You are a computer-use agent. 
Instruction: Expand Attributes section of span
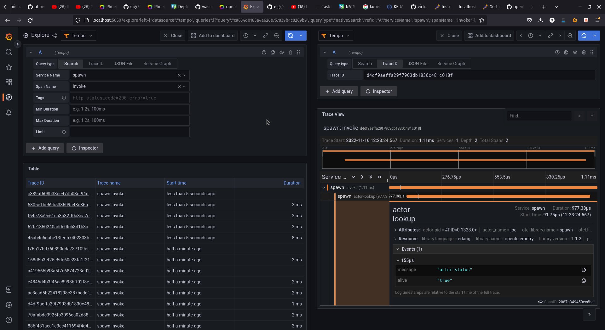[396, 230]
